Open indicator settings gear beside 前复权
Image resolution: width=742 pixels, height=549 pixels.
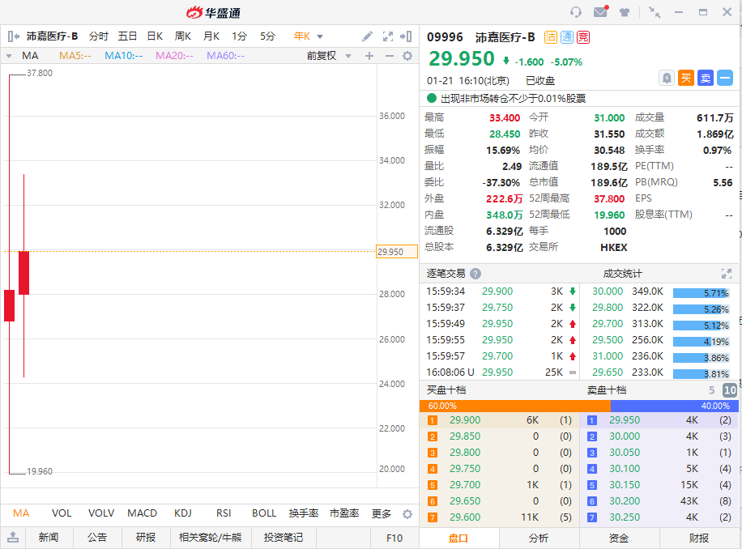407,56
